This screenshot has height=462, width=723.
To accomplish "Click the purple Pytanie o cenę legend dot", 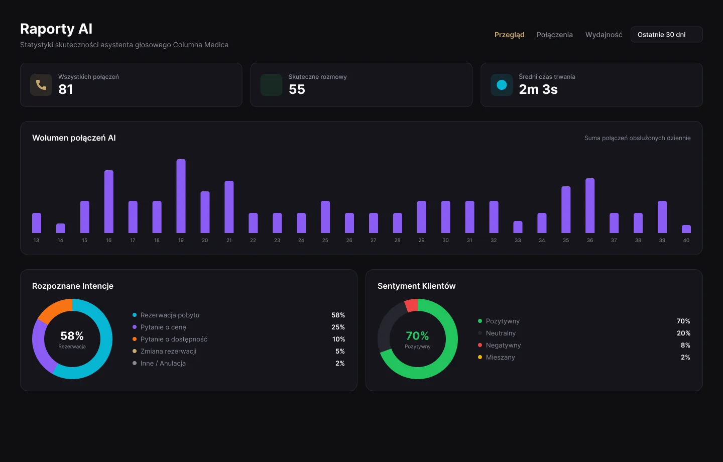I will pyautogui.click(x=135, y=327).
